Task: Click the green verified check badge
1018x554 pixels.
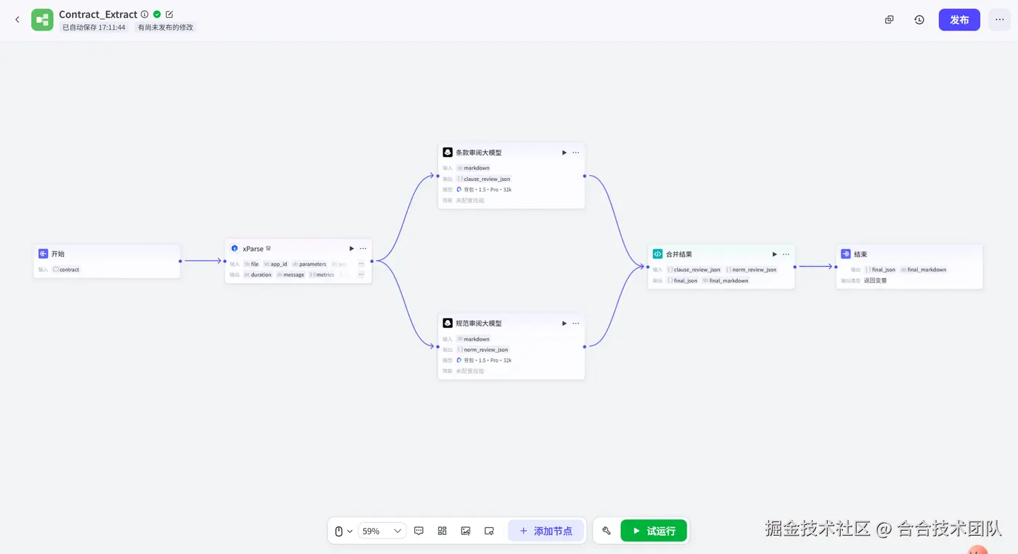Action: [x=157, y=14]
